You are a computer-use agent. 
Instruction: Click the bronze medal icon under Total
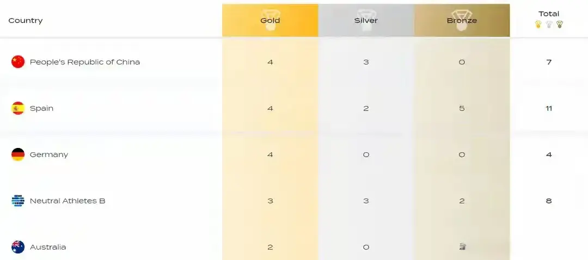(x=560, y=24)
